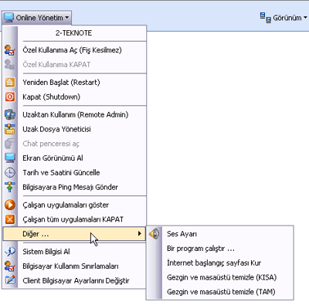Choose Kapat (Shutdown) menu entry
Viewport: 309px width, 305px height.
[x=74, y=97]
